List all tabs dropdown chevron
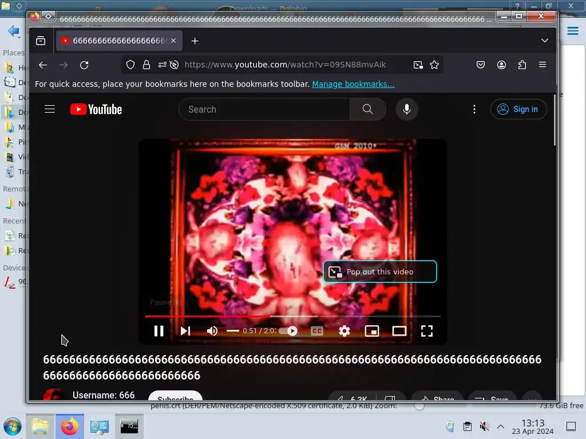Viewport: 586px width, 439px height. tap(545, 41)
